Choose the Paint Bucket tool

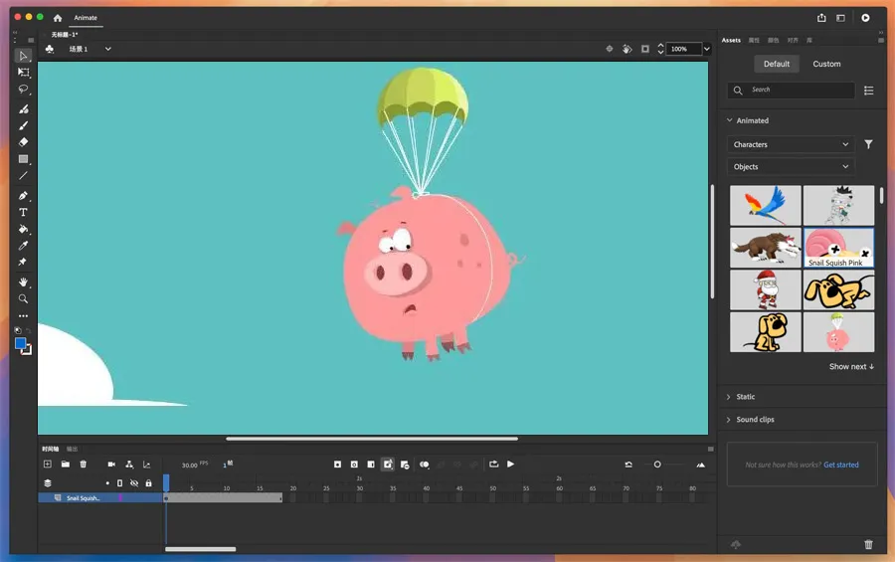(x=24, y=229)
